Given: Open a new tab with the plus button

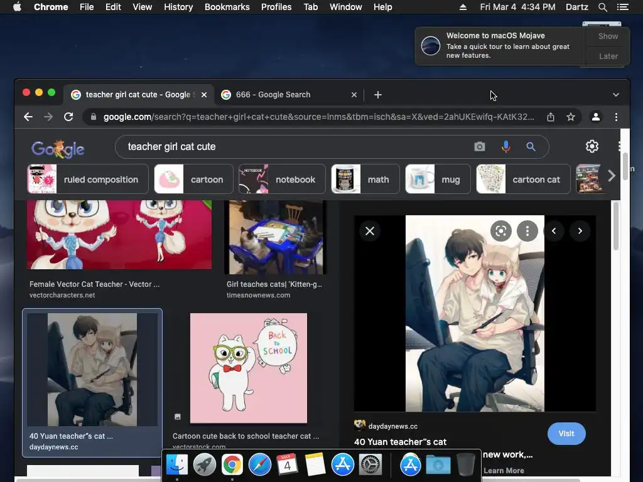Looking at the screenshot, I should (377, 95).
